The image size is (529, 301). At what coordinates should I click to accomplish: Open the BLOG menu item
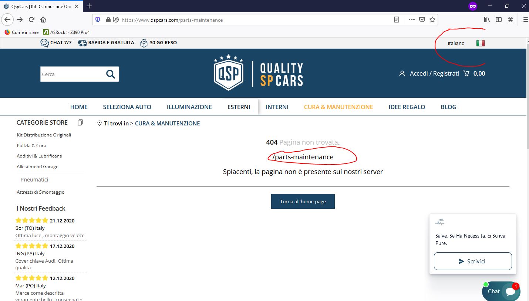click(448, 107)
